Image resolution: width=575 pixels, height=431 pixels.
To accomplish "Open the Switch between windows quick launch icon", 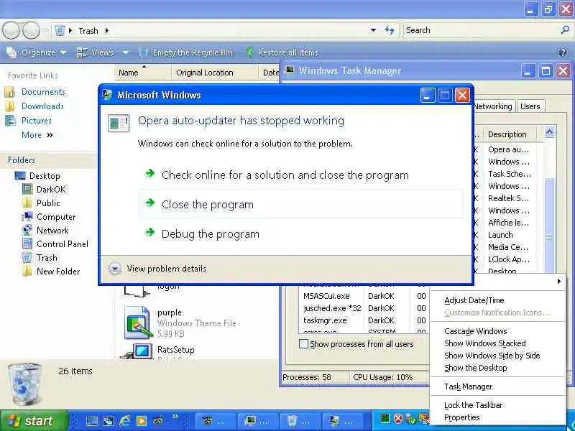I will (109, 421).
